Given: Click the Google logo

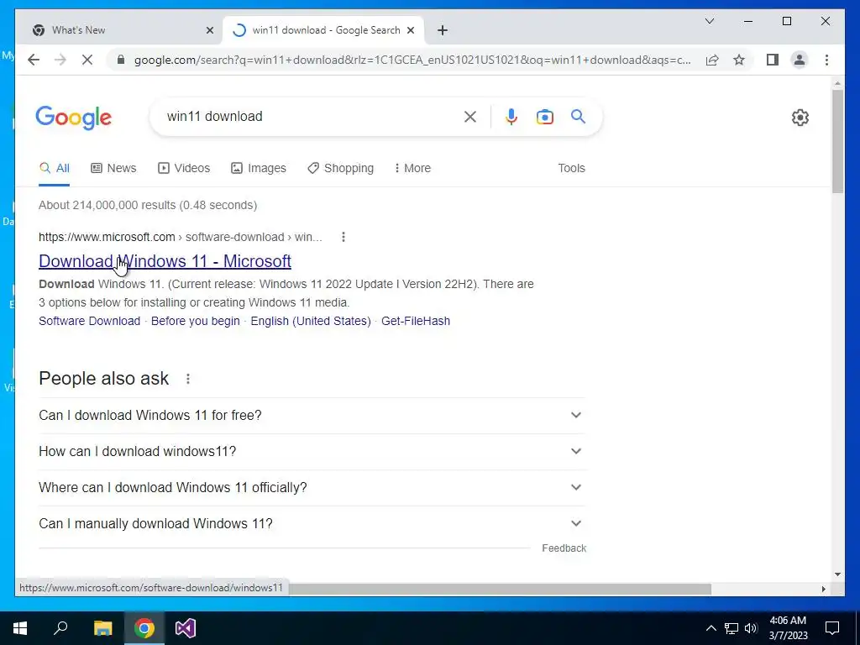Looking at the screenshot, I should [x=74, y=118].
